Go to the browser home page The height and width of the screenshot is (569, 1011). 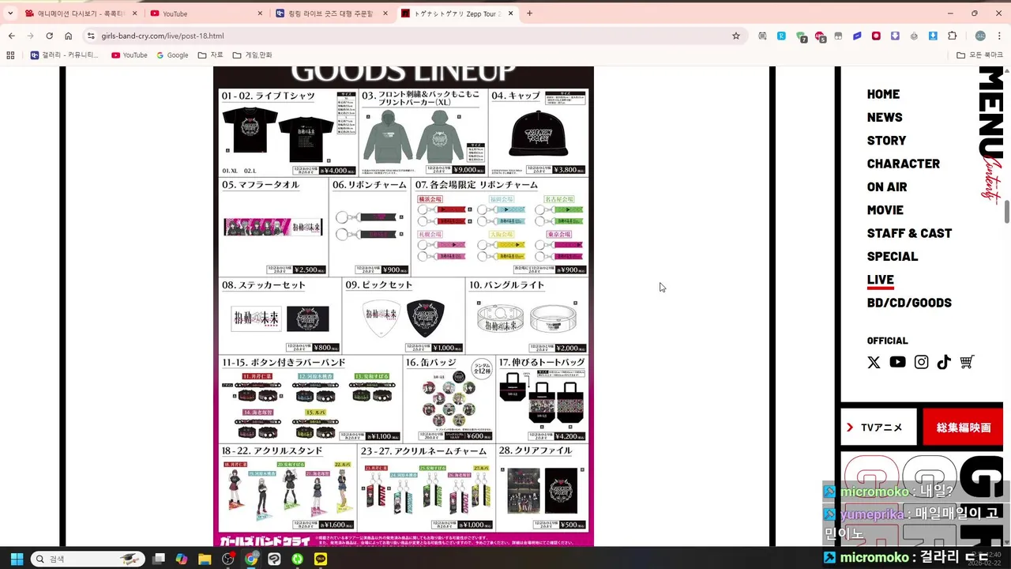(69, 36)
